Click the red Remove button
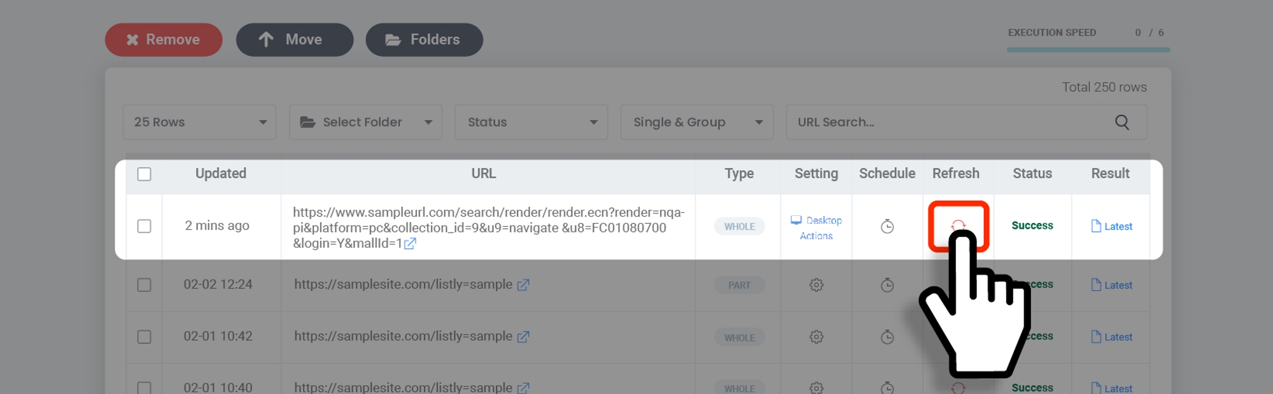Viewport: 1273px width, 394px height. point(164,39)
